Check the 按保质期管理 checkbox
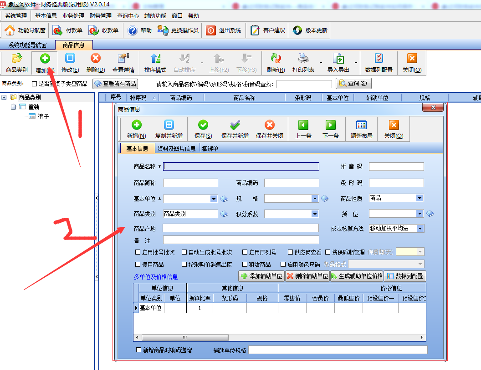 pos(327,252)
